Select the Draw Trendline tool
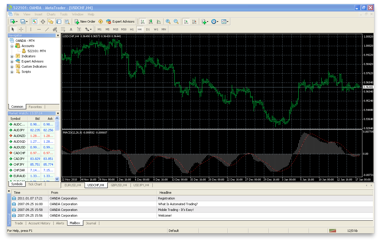This screenshot has width=381, height=243. (x=47, y=29)
